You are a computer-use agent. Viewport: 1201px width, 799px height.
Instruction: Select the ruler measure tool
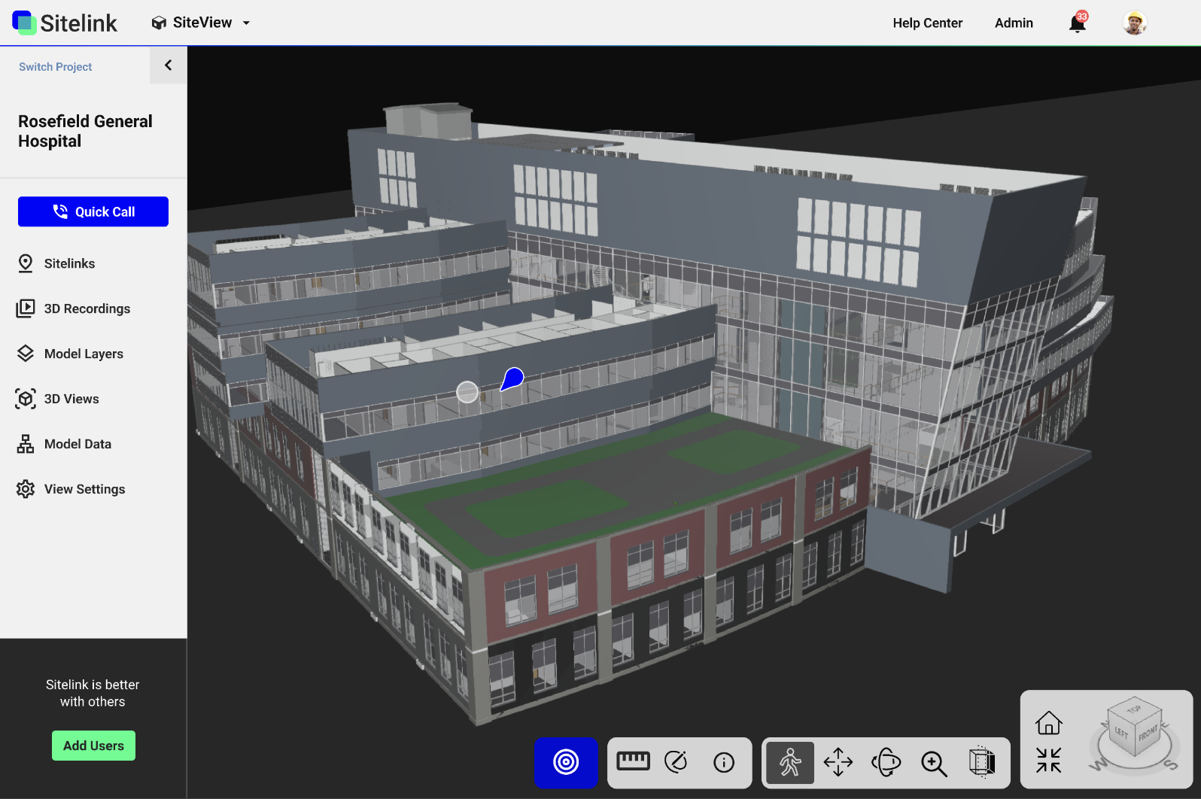click(x=633, y=761)
